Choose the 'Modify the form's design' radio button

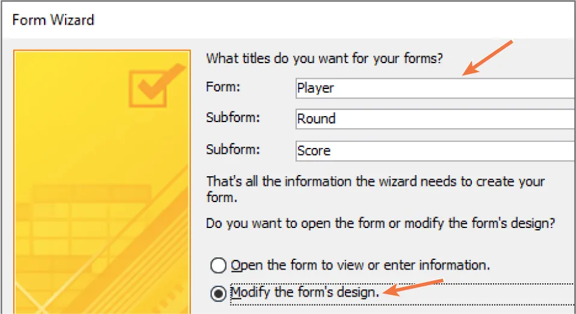(x=219, y=294)
